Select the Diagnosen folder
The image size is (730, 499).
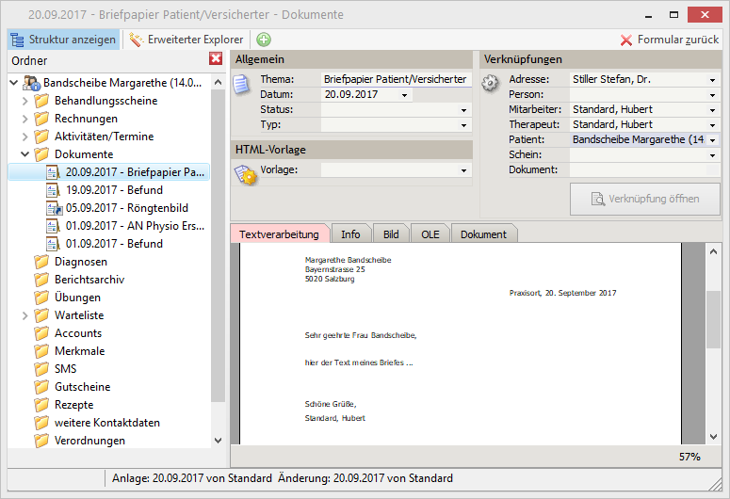(80, 262)
